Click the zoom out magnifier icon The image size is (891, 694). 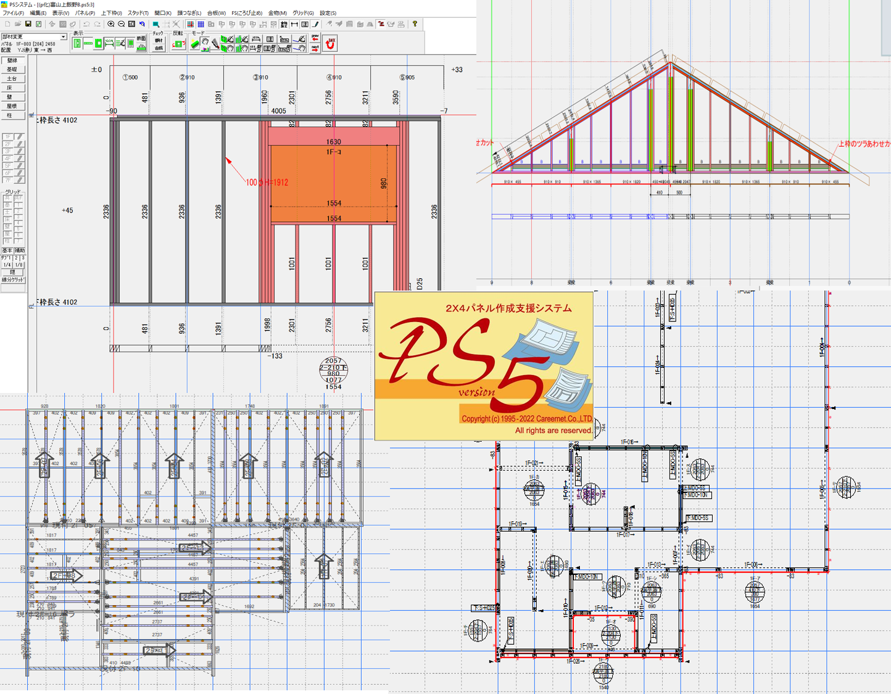(121, 24)
